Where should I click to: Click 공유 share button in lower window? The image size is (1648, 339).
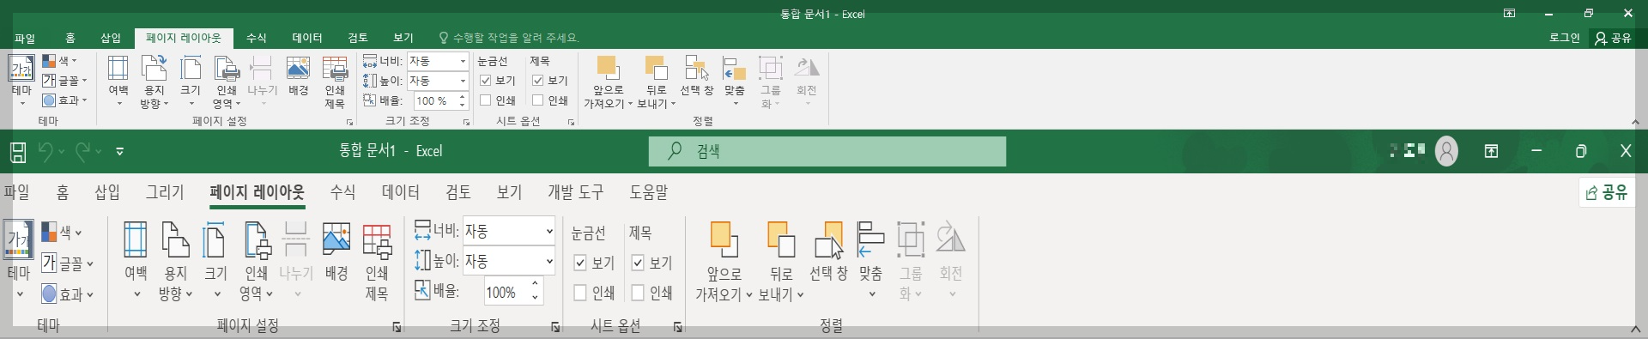coord(1606,192)
